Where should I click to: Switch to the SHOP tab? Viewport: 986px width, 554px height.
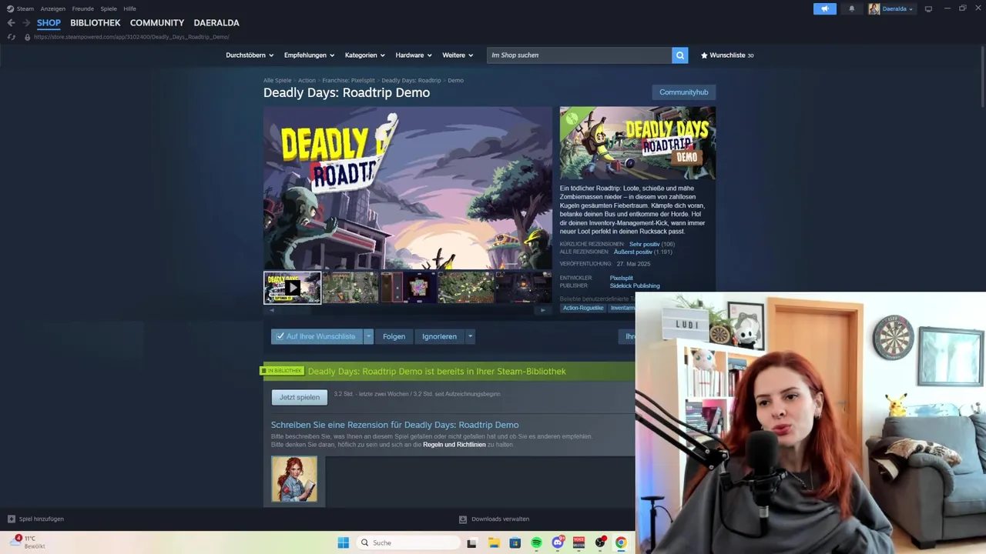49,23
